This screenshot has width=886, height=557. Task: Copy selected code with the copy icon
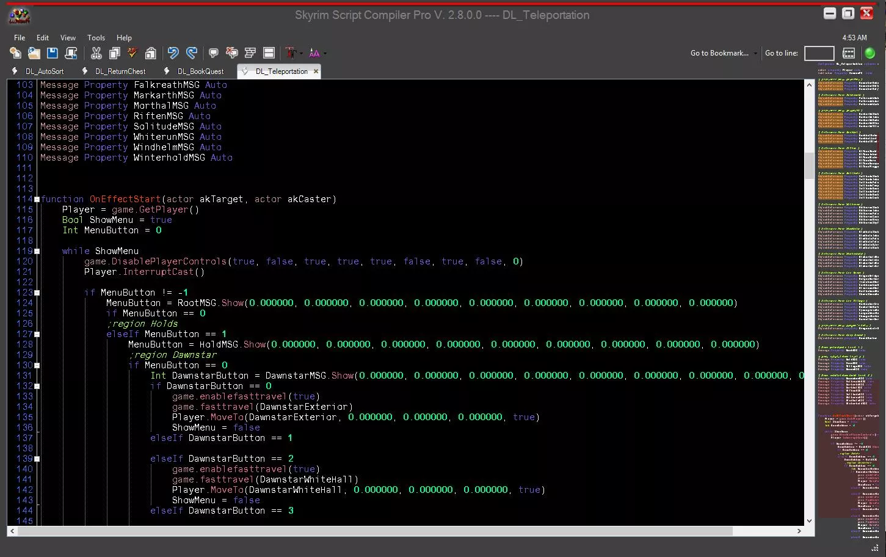[114, 53]
